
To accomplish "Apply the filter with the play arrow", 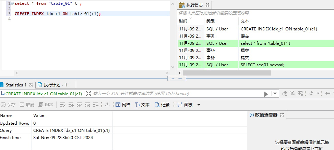I will (266, 94).
